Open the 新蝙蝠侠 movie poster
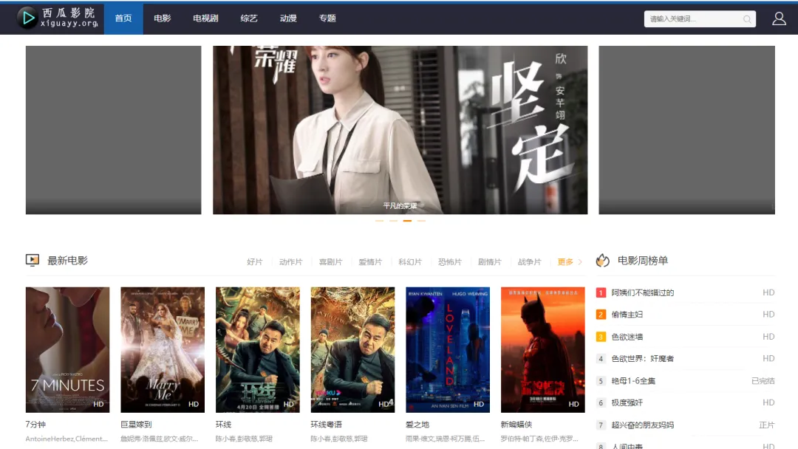Screen dimensions: 798x449 click(x=543, y=349)
